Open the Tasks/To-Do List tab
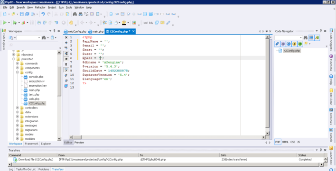The width and height of the screenshot is (336, 171). coord(26,169)
